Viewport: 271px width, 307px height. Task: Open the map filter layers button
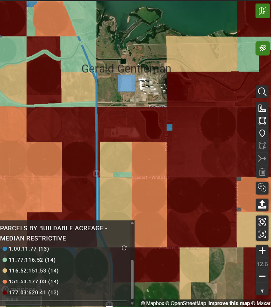[x=262, y=11]
